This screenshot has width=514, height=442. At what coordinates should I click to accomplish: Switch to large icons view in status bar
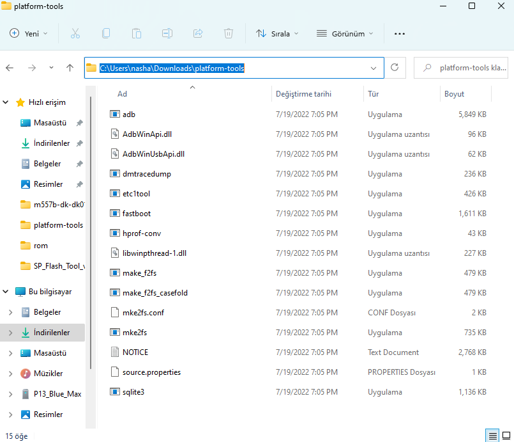pyautogui.click(x=506, y=436)
